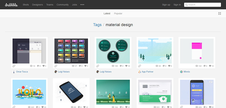Open the Community menu
The width and height of the screenshot is (226, 108).
[62, 5]
